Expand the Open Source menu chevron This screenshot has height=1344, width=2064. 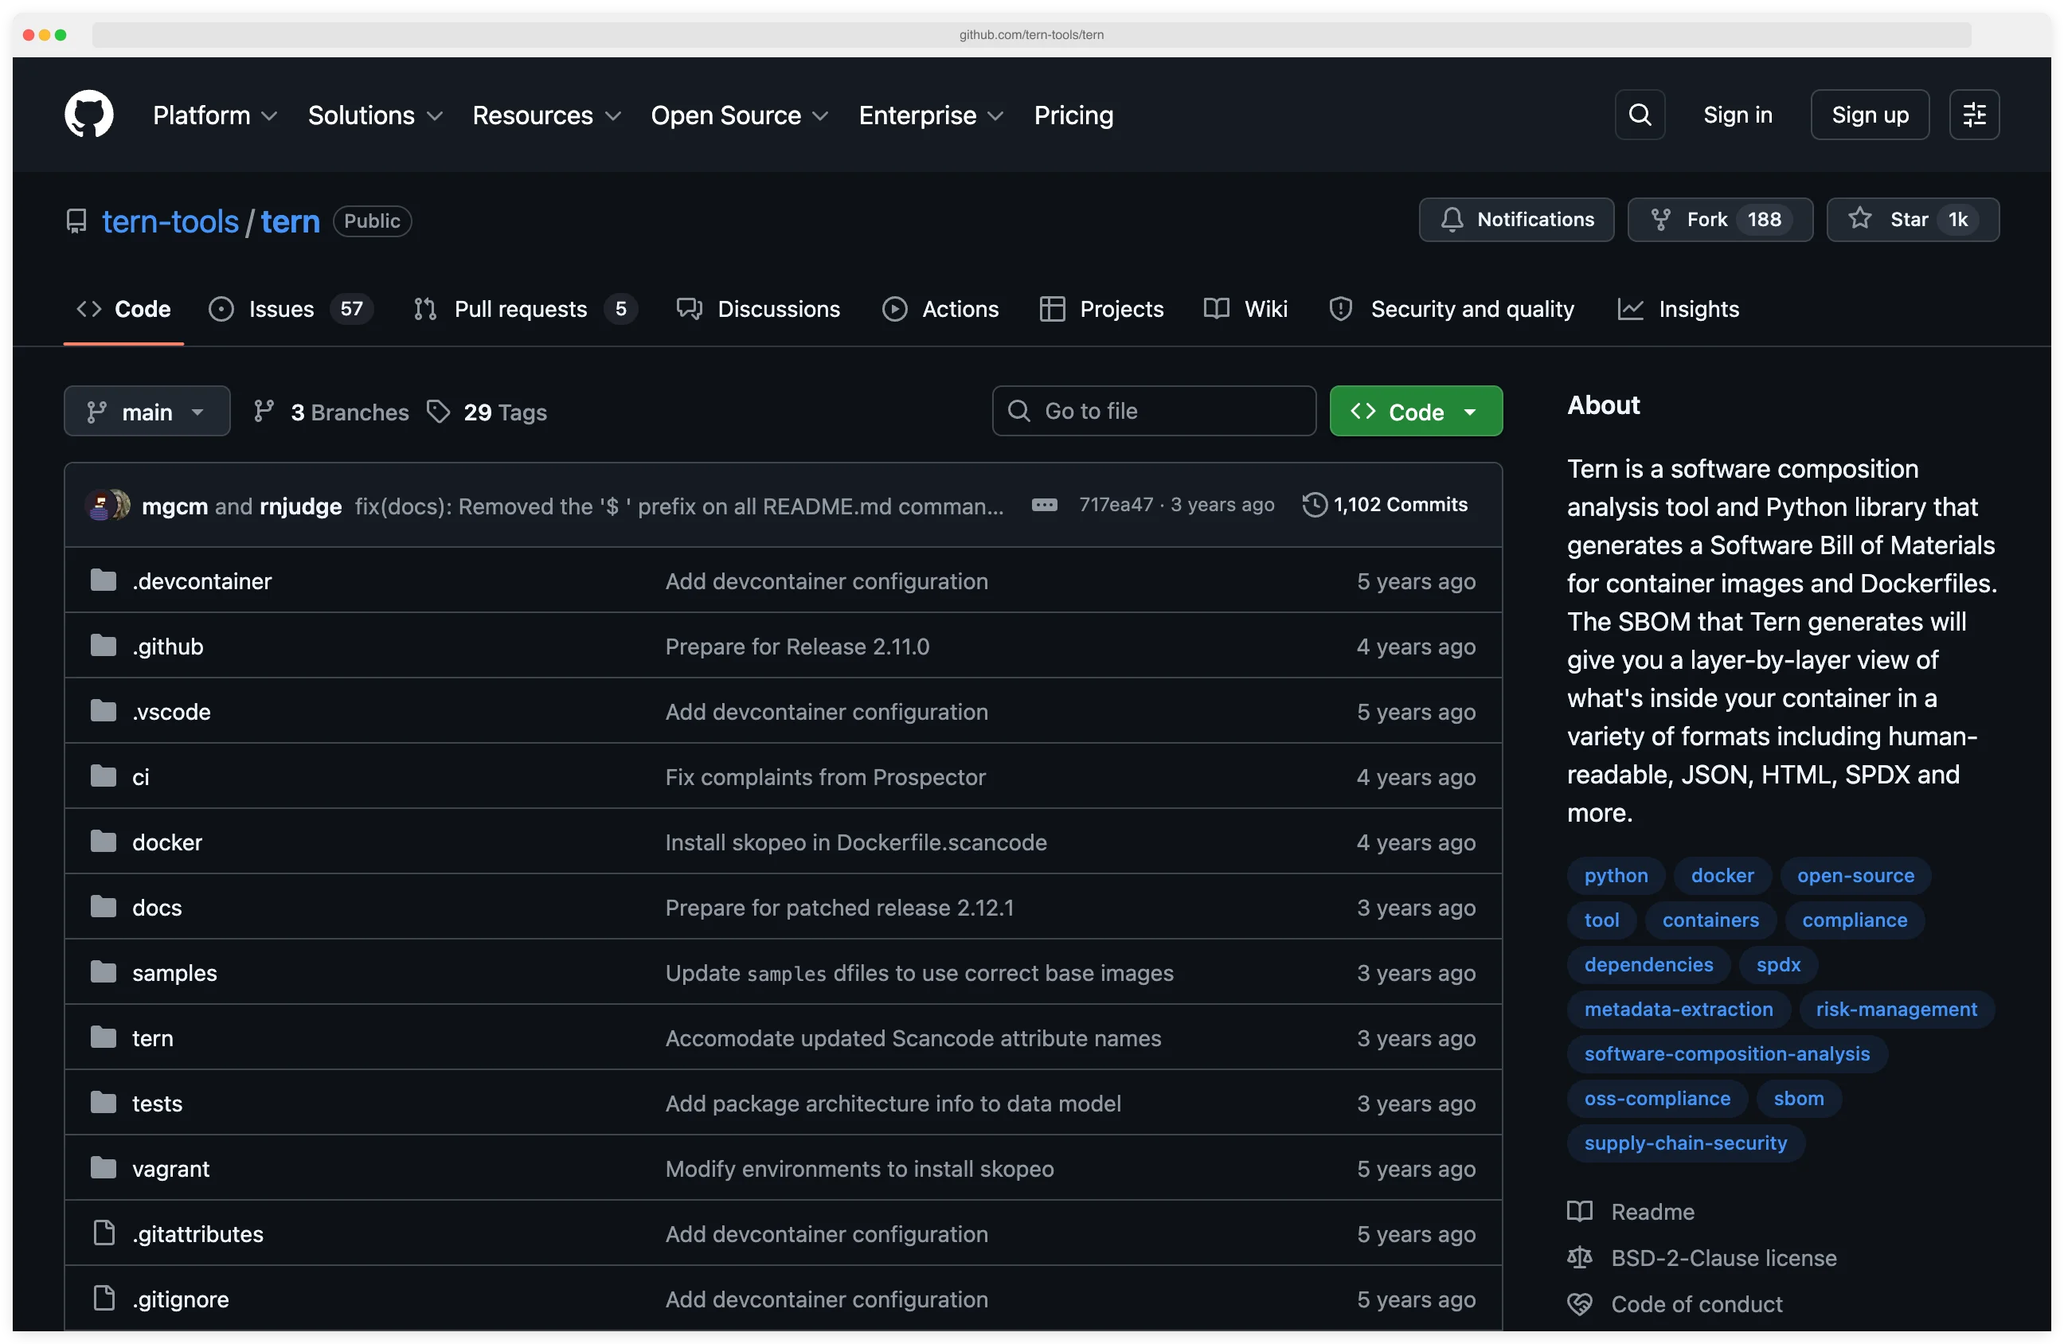820,115
